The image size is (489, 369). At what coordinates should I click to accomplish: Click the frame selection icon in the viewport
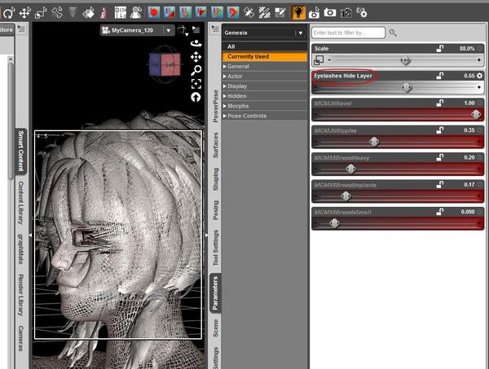pyautogui.click(x=196, y=84)
